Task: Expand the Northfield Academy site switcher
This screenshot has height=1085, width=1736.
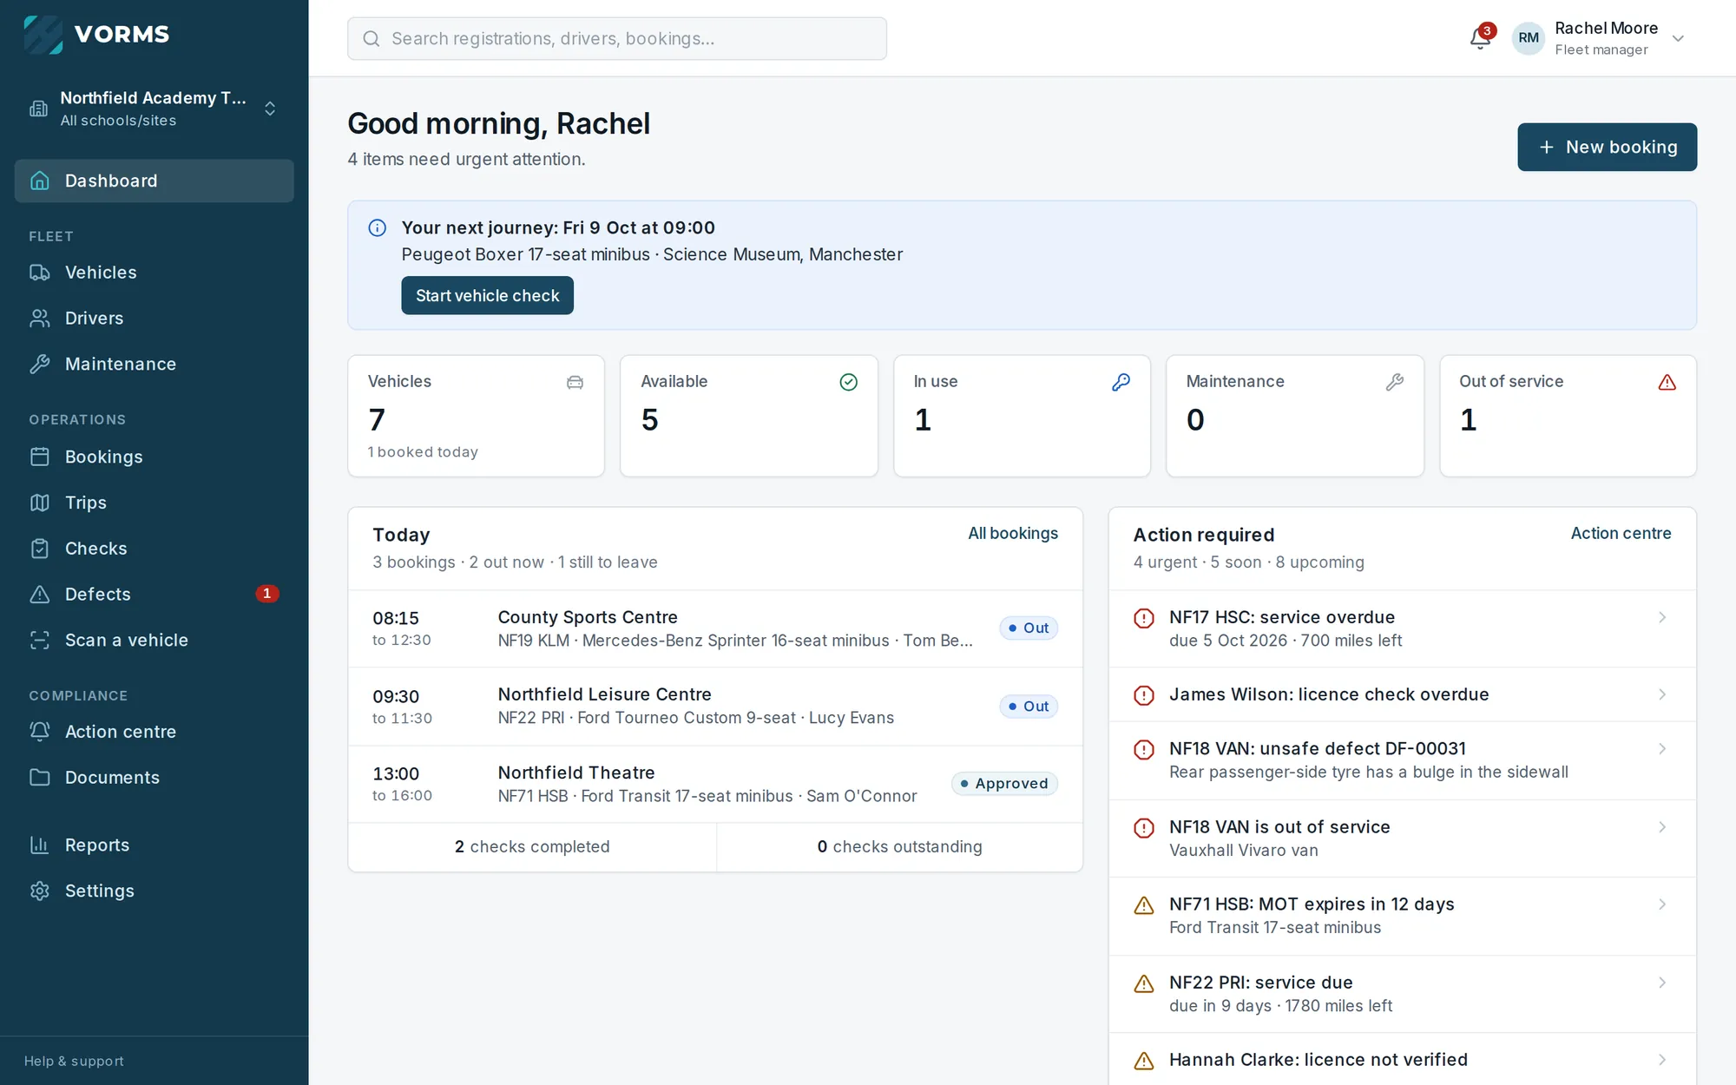Action: pyautogui.click(x=270, y=108)
